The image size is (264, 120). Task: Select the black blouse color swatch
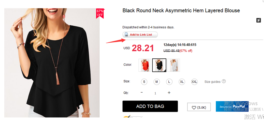click(159, 65)
